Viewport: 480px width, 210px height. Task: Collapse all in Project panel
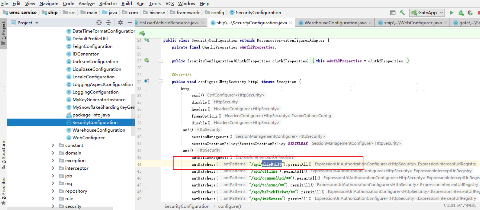pyautogui.click(x=108, y=23)
